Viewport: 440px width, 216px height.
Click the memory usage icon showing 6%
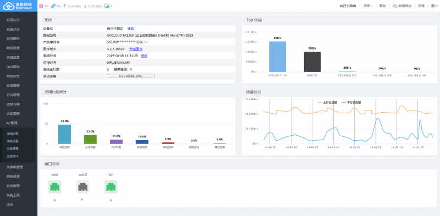tap(53, 6)
